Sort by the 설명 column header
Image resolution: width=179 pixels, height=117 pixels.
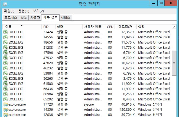154,27
